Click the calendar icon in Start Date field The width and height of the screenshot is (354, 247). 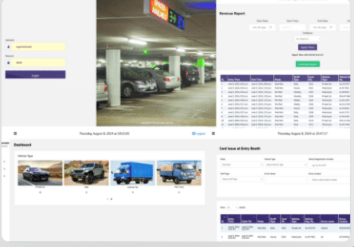(x=271, y=27)
